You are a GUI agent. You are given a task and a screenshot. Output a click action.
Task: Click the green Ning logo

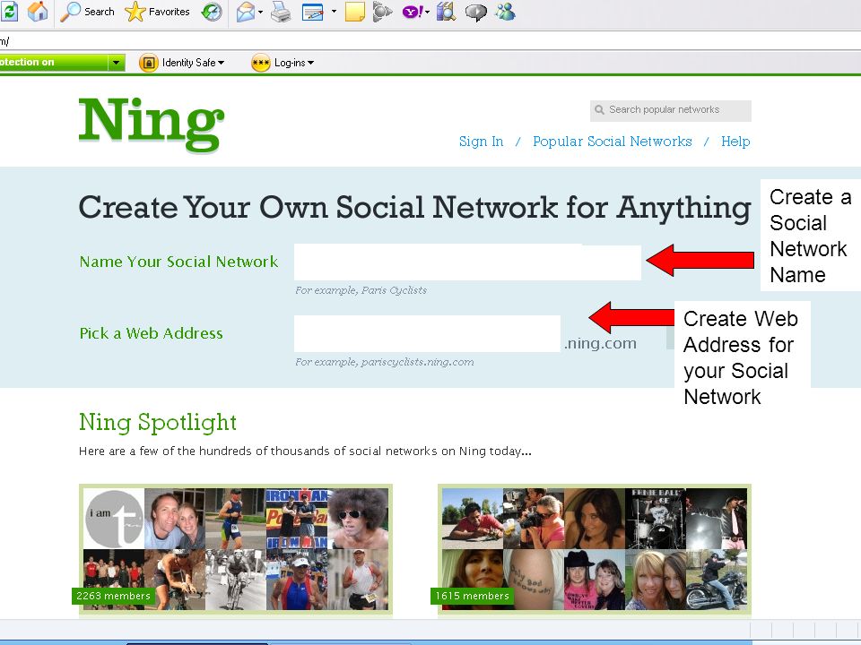151,125
